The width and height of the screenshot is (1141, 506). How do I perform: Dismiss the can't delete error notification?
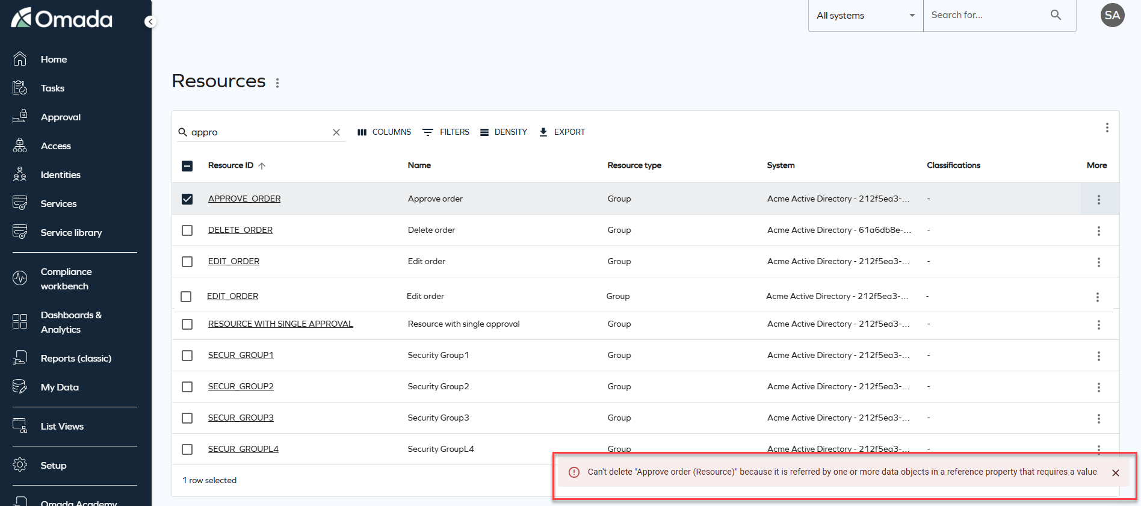1115,473
